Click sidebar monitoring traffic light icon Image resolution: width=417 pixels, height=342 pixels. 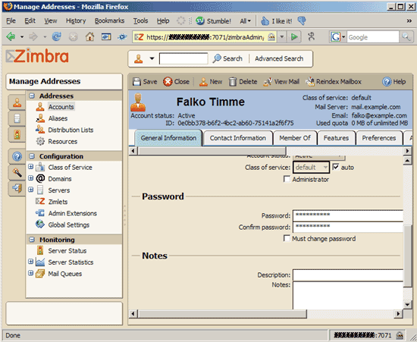point(17,134)
